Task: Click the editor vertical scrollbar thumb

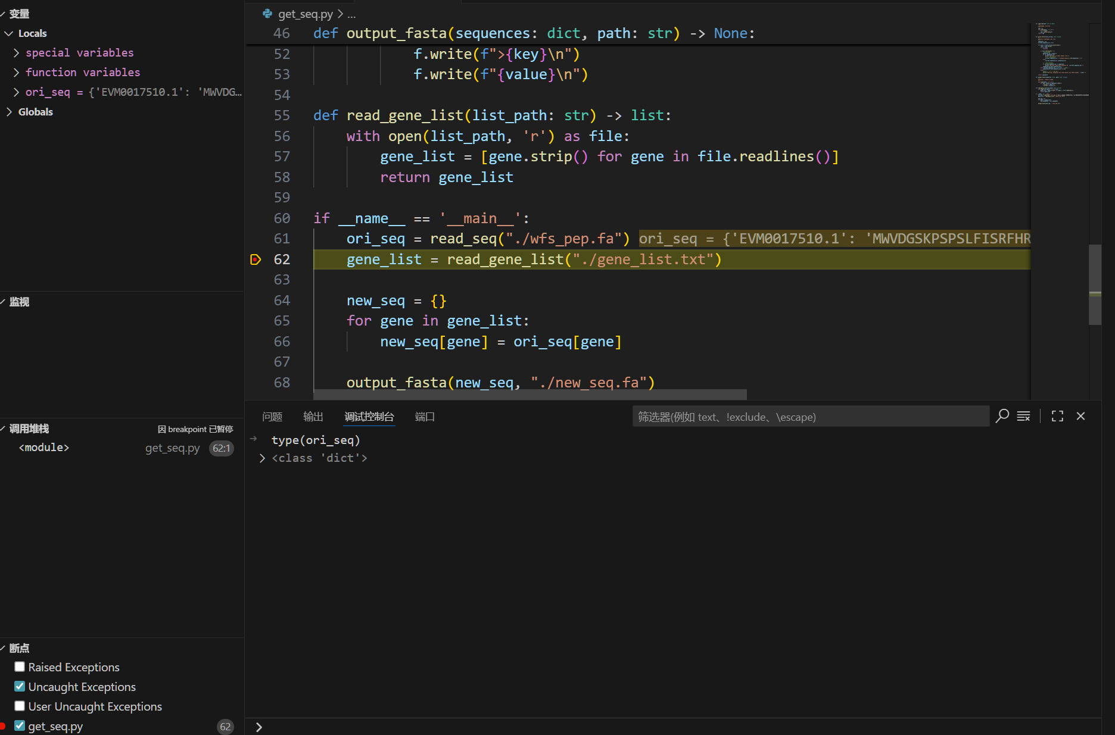Action: tap(1095, 284)
